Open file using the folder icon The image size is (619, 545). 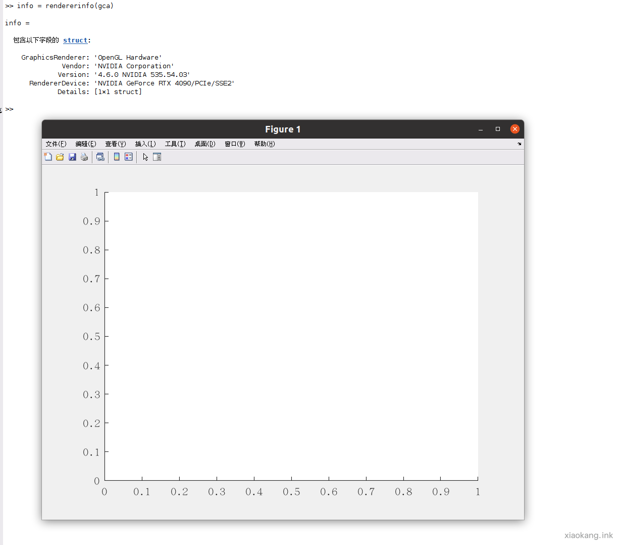pos(60,157)
